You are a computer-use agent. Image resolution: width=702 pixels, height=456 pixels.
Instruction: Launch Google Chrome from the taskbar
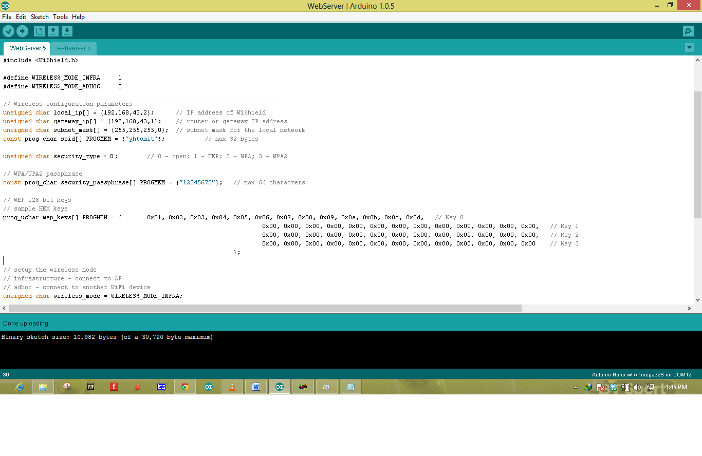(185, 387)
